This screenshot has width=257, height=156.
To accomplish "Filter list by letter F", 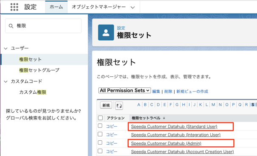I will 170,105.
